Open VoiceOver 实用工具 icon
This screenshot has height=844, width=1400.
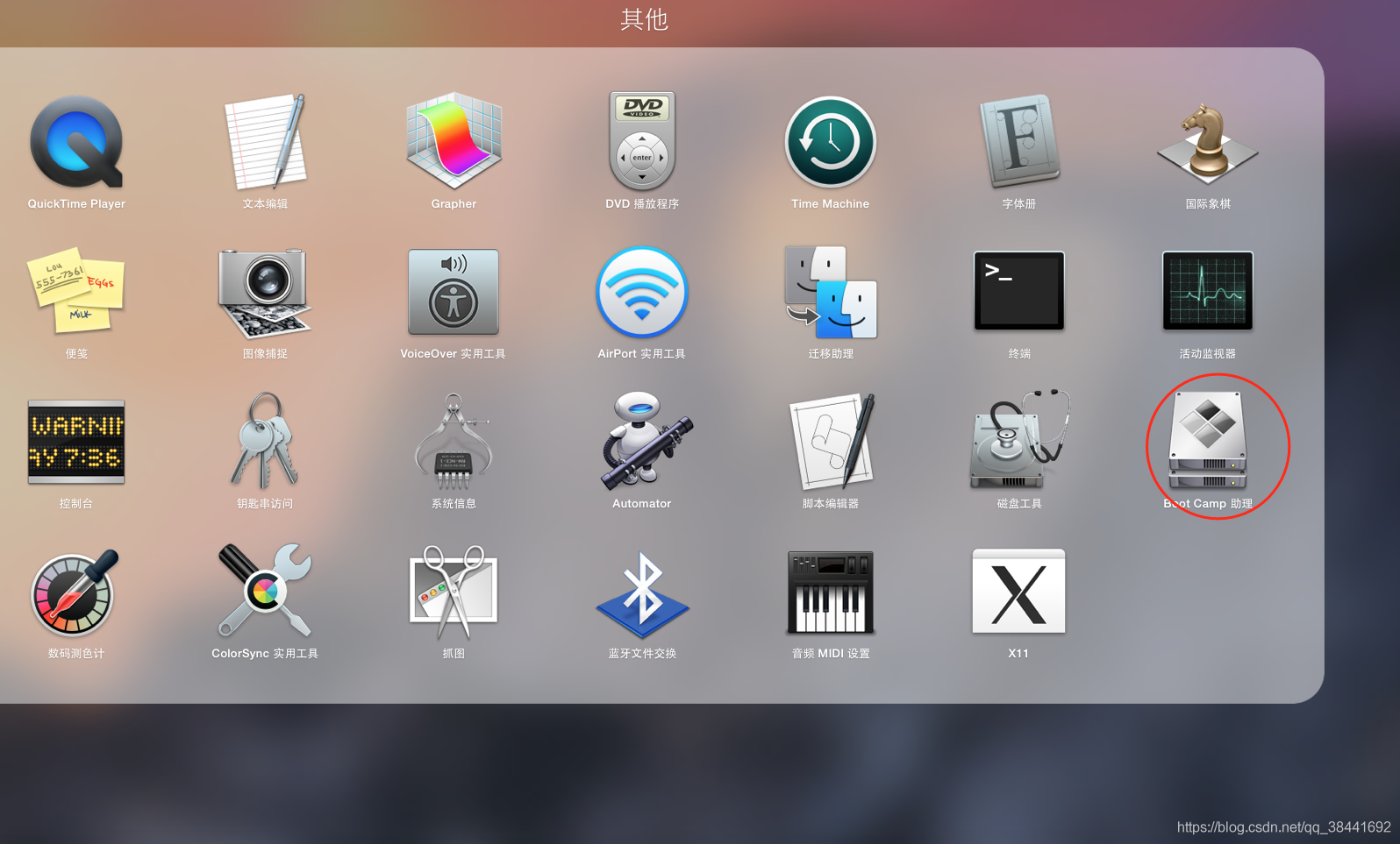click(x=454, y=292)
